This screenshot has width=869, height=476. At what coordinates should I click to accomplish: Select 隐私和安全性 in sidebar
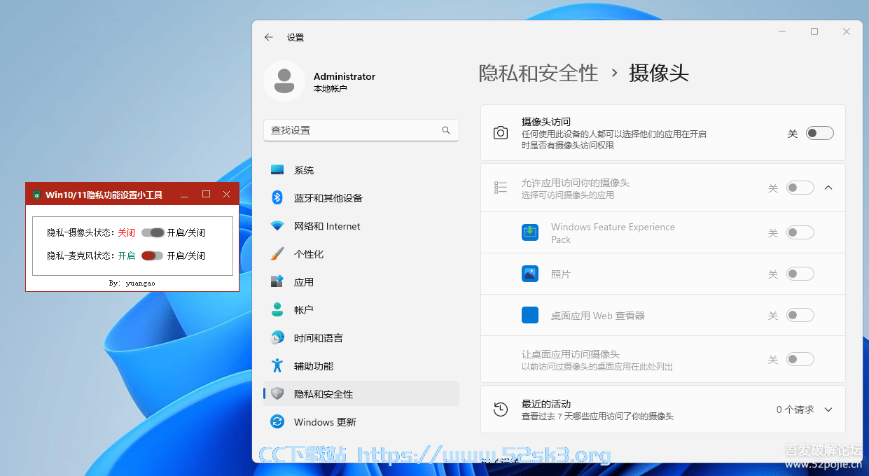(x=361, y=394)
